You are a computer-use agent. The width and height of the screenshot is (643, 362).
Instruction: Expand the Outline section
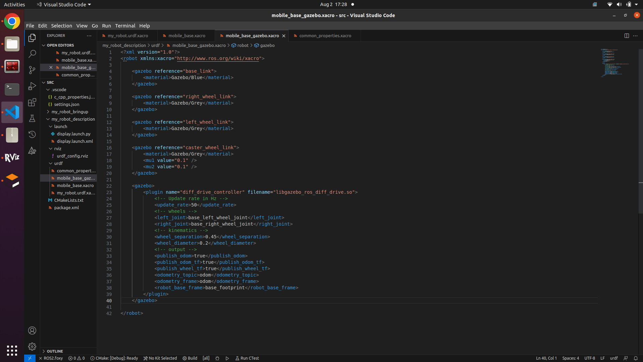(55, 351)
